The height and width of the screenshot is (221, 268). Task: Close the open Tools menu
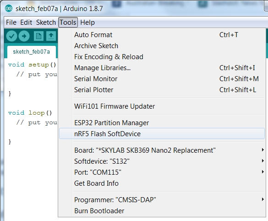point(68,22)
